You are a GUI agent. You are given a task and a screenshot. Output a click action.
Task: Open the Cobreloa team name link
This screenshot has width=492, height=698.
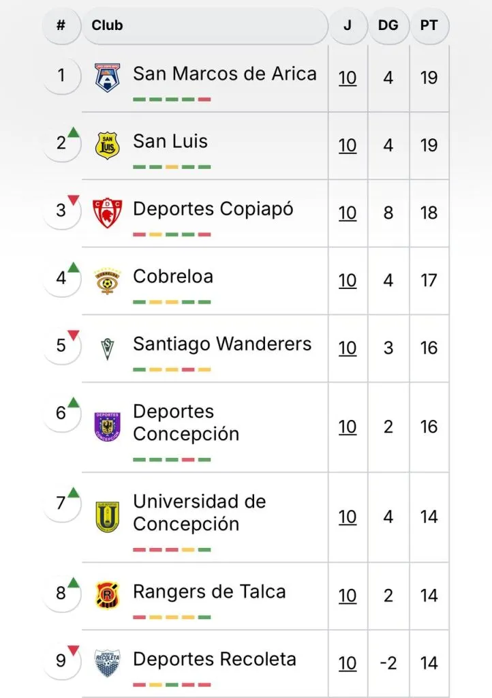[x=173, y=277]
